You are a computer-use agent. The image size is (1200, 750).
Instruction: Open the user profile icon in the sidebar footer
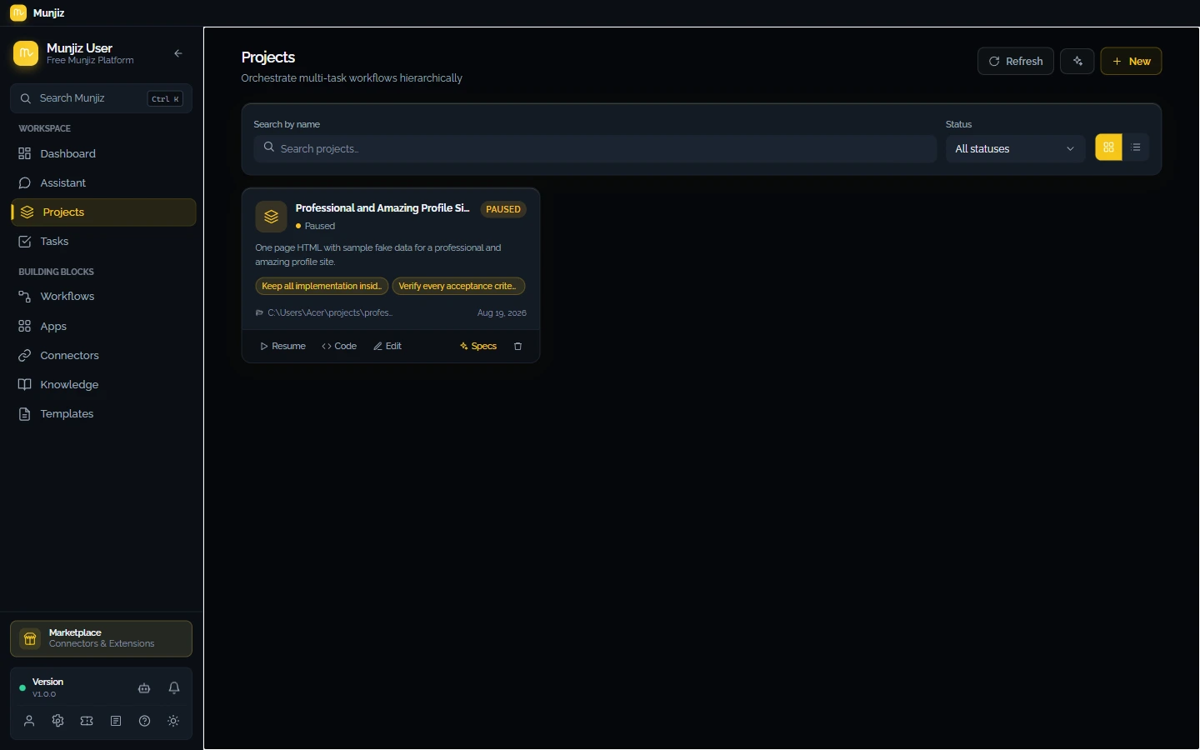click(x=29, y=721)
